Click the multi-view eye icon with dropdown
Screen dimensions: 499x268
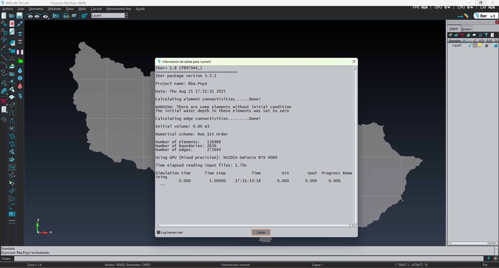click(x=46, y=16)
